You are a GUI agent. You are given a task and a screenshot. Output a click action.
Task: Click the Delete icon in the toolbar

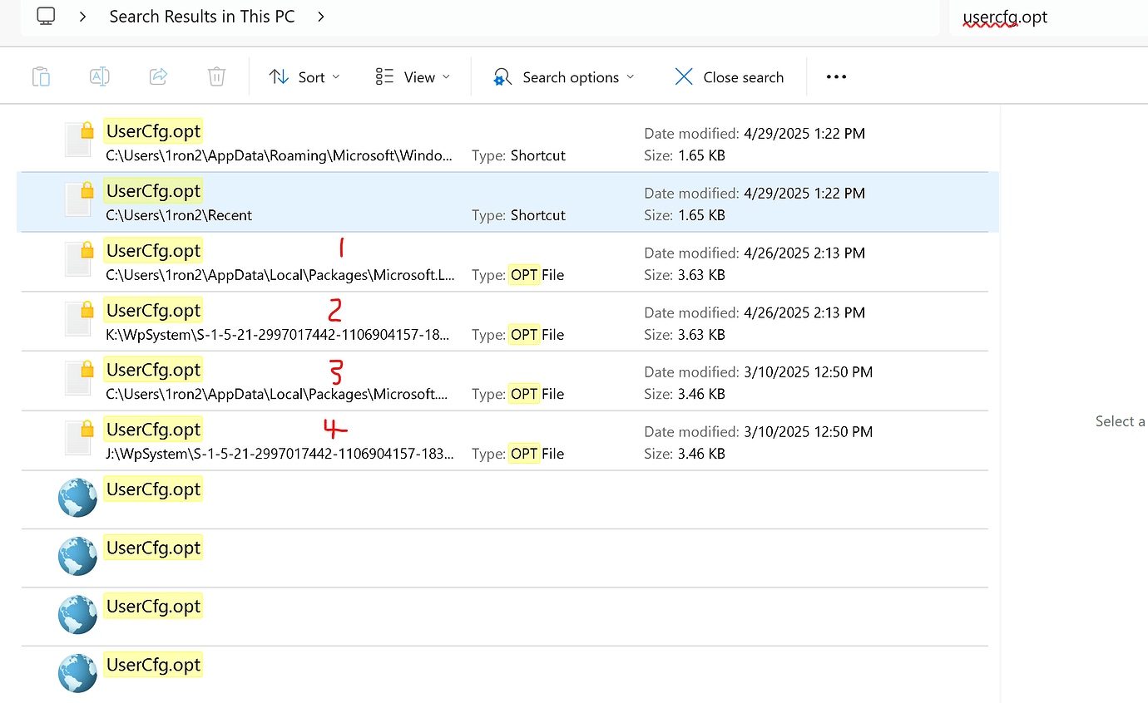(215, 76)
